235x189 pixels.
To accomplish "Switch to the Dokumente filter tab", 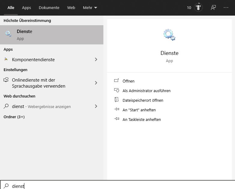I will [49, 7].
